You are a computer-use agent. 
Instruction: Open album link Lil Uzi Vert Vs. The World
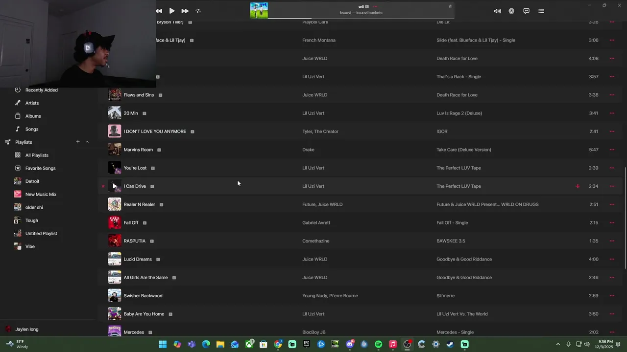coord(462,314)
